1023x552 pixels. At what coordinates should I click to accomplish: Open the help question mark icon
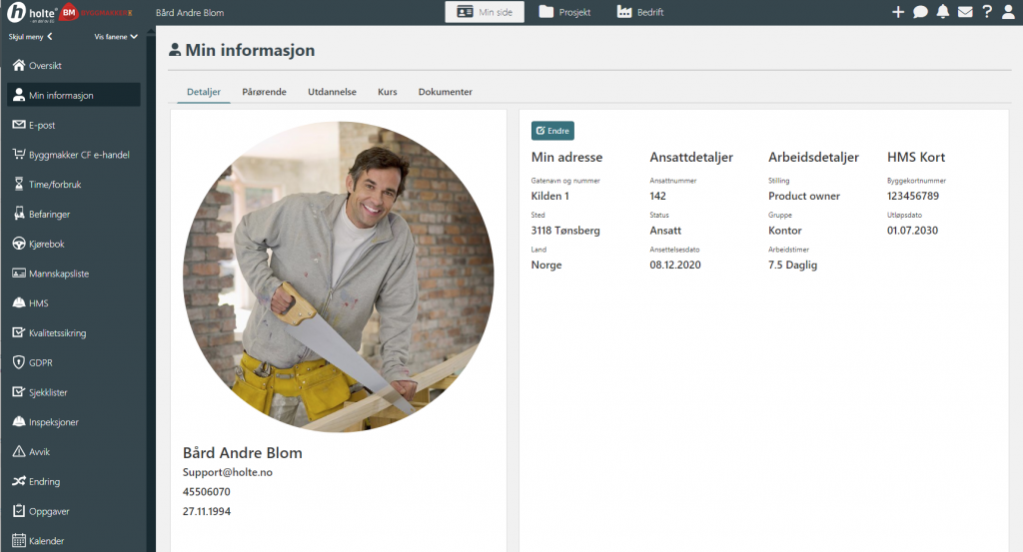pyautogui.click(x=987, y=12)
